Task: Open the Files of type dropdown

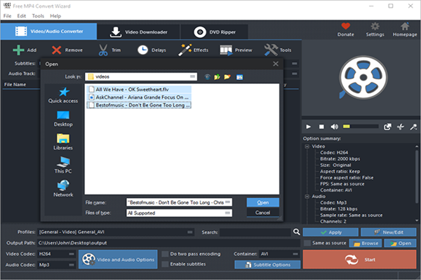Action: [227, 213]
